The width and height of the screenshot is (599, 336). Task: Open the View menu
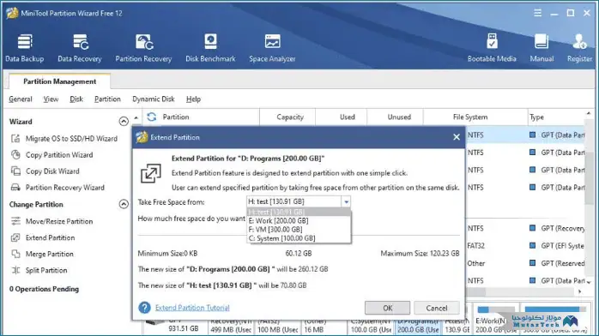point(51,99)
